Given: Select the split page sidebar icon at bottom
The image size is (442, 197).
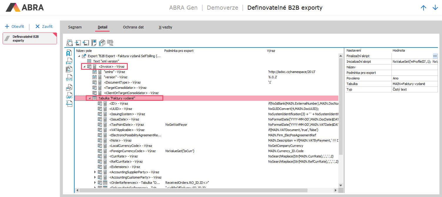Looking at the screenshot, I should 69,103.
